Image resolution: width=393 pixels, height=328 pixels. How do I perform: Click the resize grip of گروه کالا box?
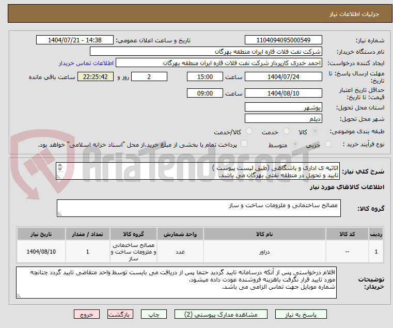click(x=59, y=214)
